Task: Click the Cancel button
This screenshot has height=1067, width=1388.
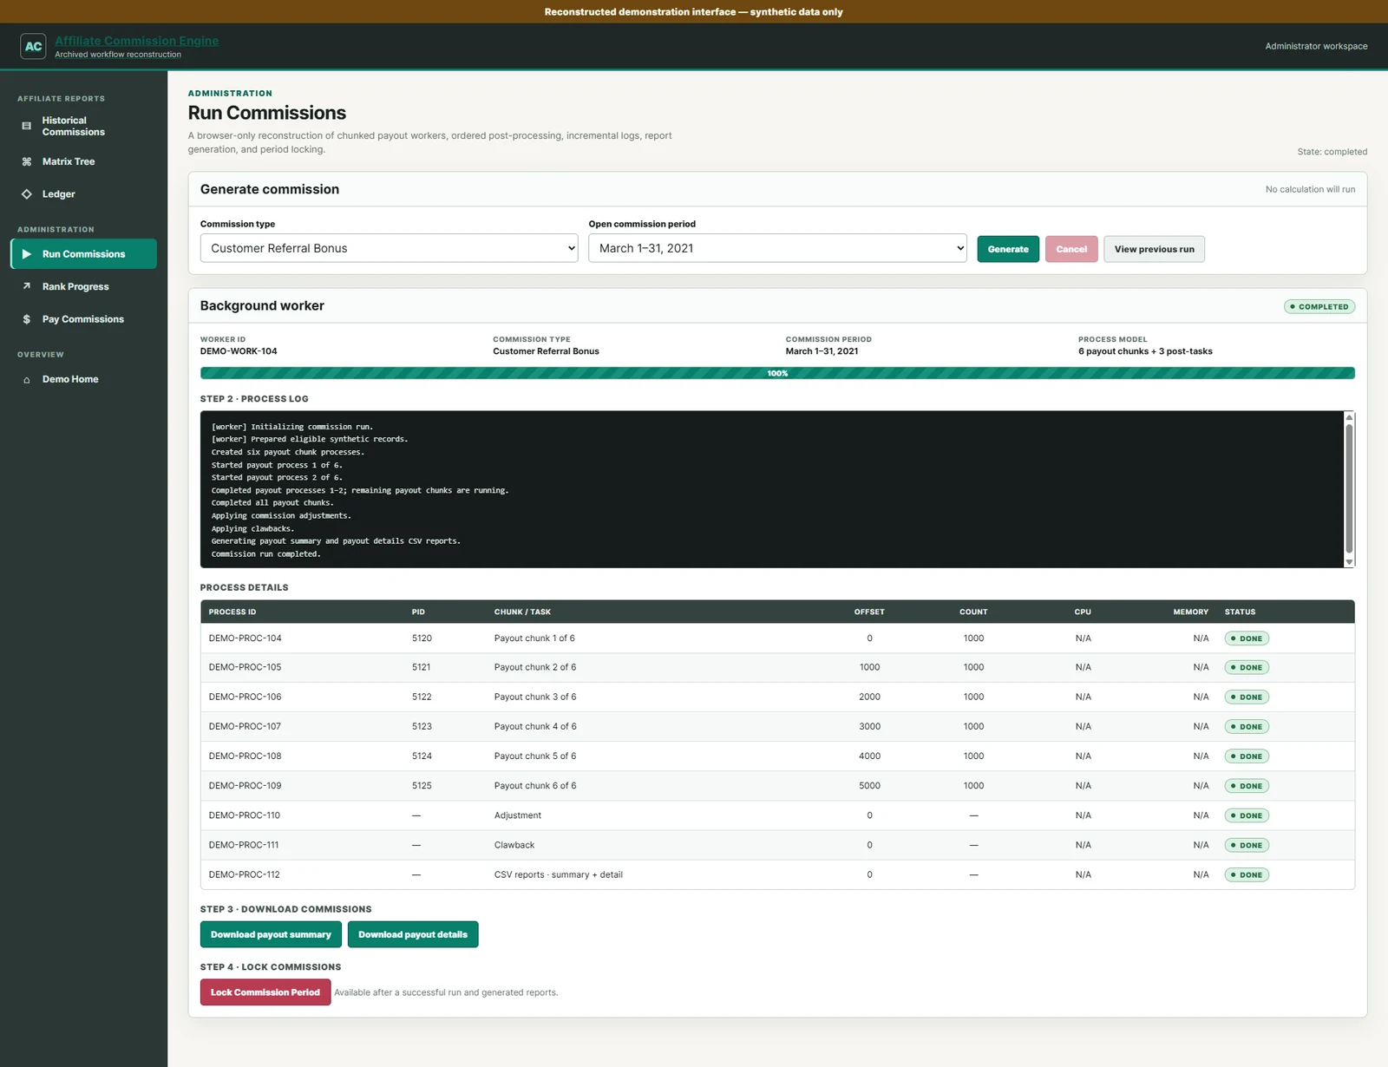Action: coord(1071,249)
